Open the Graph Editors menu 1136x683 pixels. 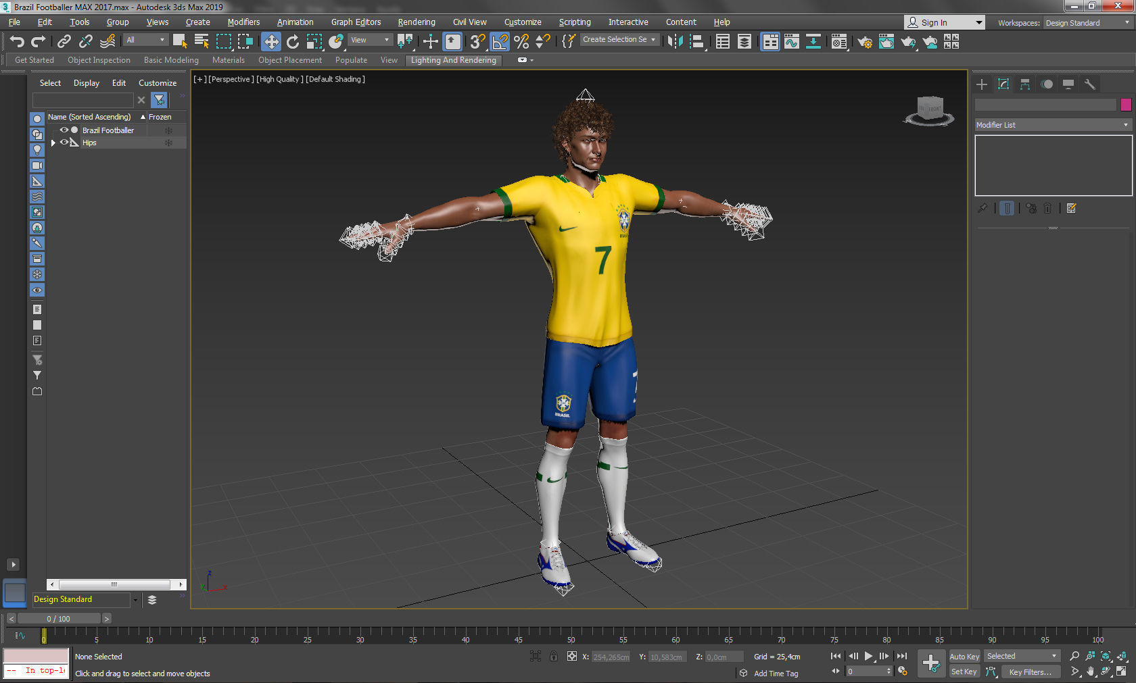point(356,22)
